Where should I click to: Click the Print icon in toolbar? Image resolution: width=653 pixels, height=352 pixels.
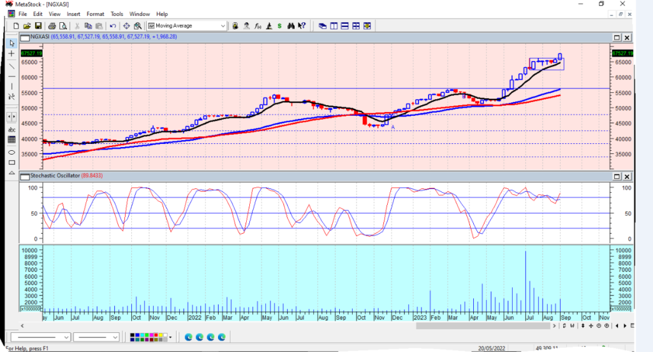[x=52, y=26]
